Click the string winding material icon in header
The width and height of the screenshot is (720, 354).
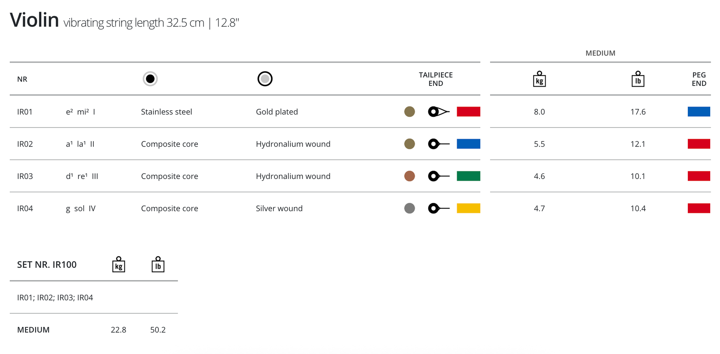(265, 79)
